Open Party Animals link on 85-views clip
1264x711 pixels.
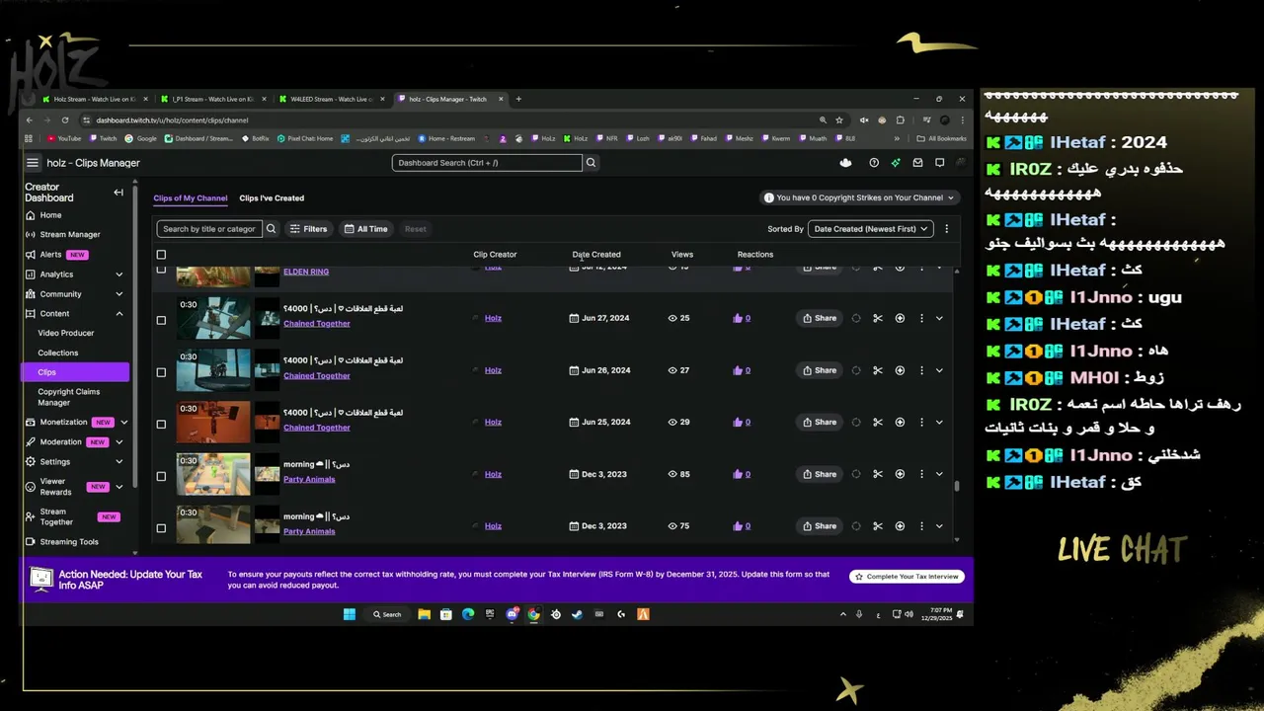point(309,480)
